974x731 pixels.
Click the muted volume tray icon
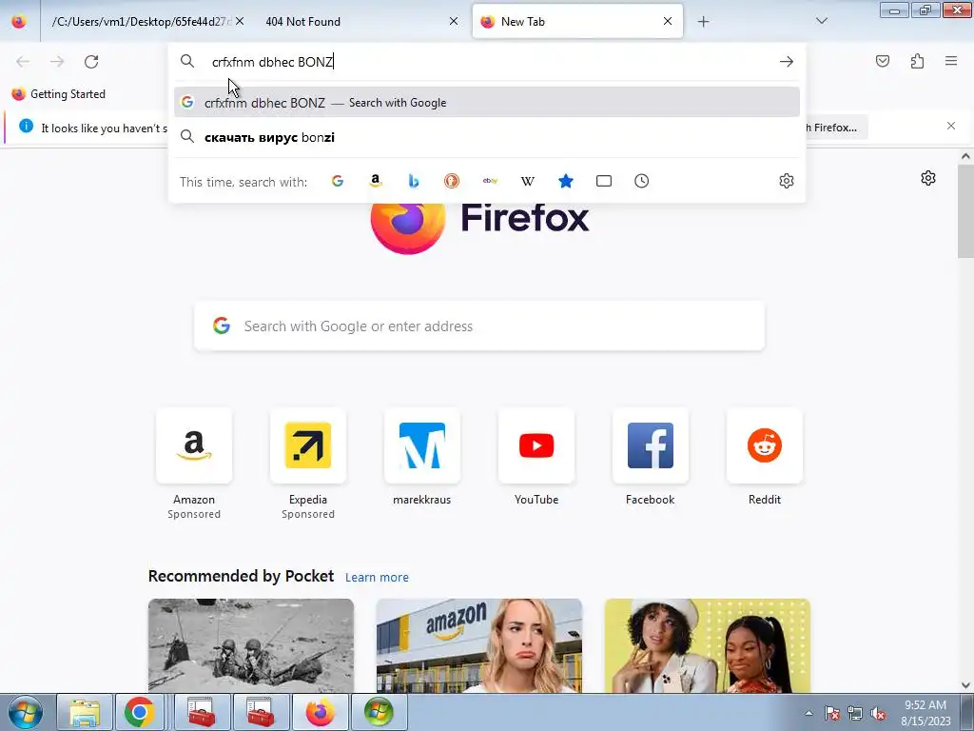pyautogui.click(x=878, y=714)
